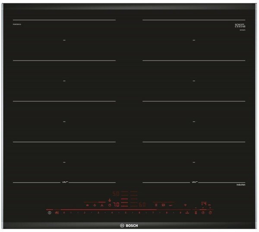The height and width of the screenshot is (232, 259).
Task: Enable the MoveMode icon
Action: [x=163, y=205]
